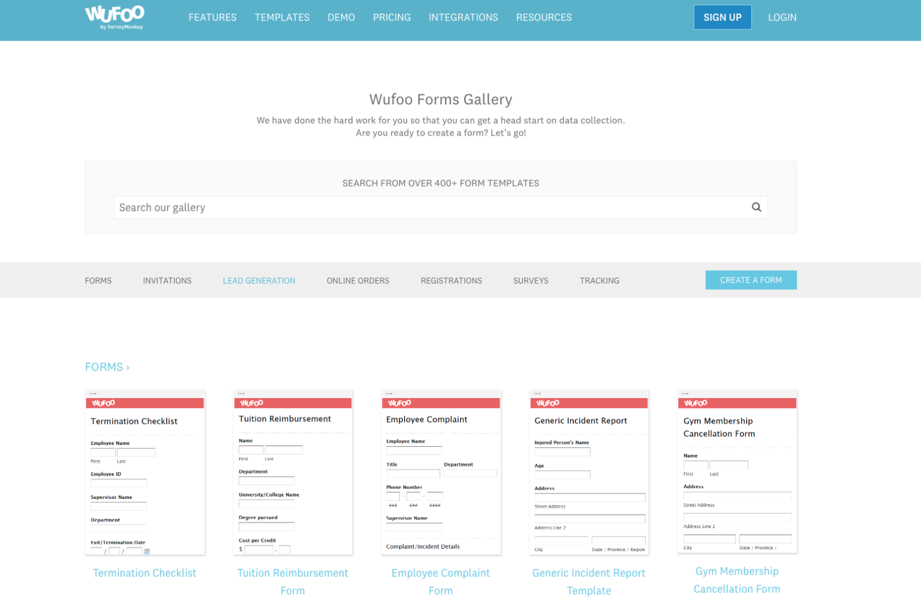Go to the Templates page
This screenshot has width=921, height=614.
coord(282,17)
